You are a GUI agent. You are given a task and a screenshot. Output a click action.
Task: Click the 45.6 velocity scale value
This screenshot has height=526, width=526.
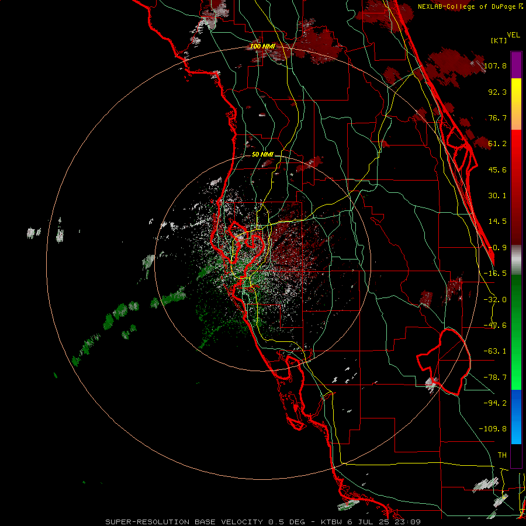497,169
